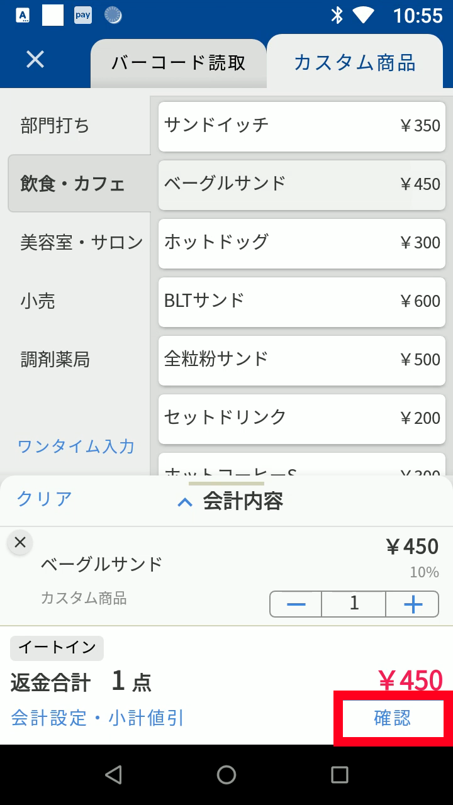This screenshot has height=805, width=453.
Task: Increase ベーグルサンド quantity with plus
Action: pos(413,604)
